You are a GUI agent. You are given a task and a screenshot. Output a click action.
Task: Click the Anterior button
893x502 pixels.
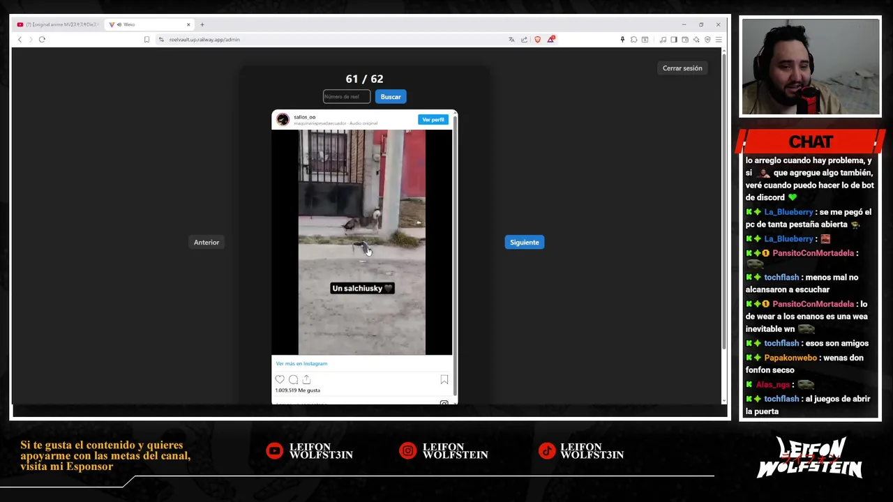(207, 243)
